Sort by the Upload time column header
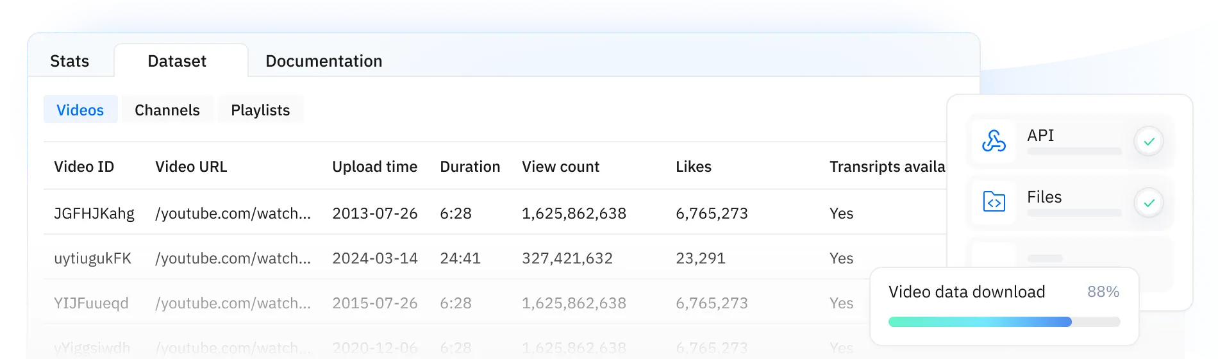 (374, 167)
